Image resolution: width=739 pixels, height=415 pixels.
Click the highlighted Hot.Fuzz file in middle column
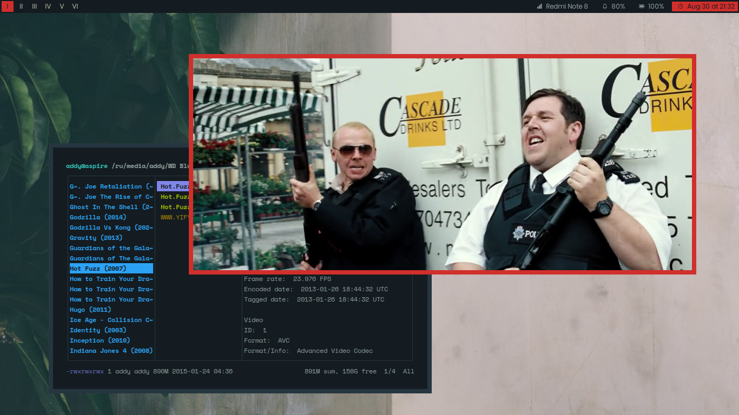173,186
